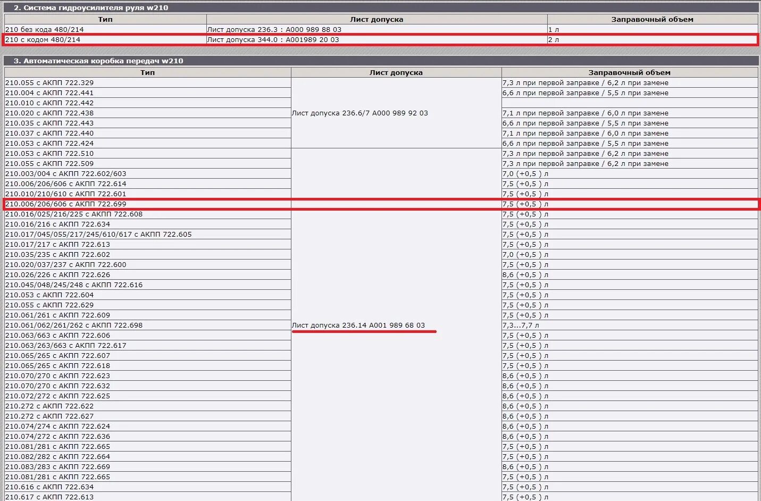Click 'Лист допуска 236.14 A001 989 68 03'
Screen dimensions: 761x501
(358, 325)
